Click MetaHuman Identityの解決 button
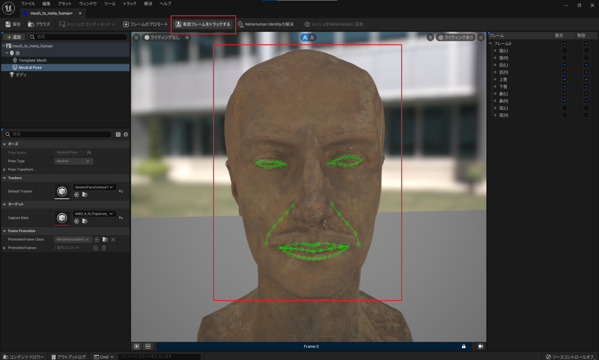The width and height of the screenshot is (599, 360). tap(266, 24)
